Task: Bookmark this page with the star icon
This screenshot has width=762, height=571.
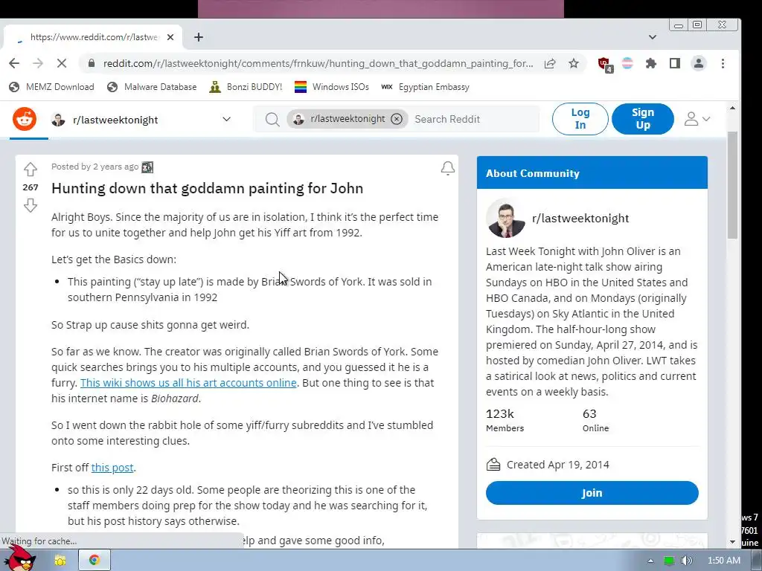Action: click(x=574, y=63)
